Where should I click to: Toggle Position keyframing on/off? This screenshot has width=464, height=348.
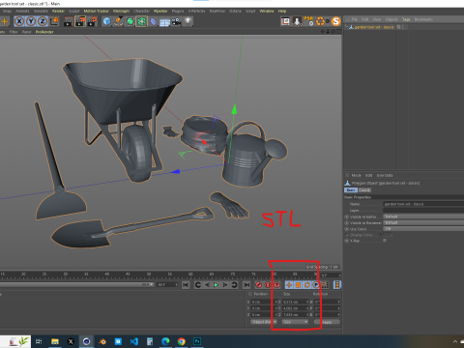(289, 285)
